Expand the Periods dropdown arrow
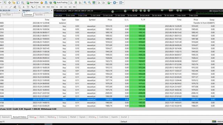This screenshot has height=125, width=223. (117, 3)
